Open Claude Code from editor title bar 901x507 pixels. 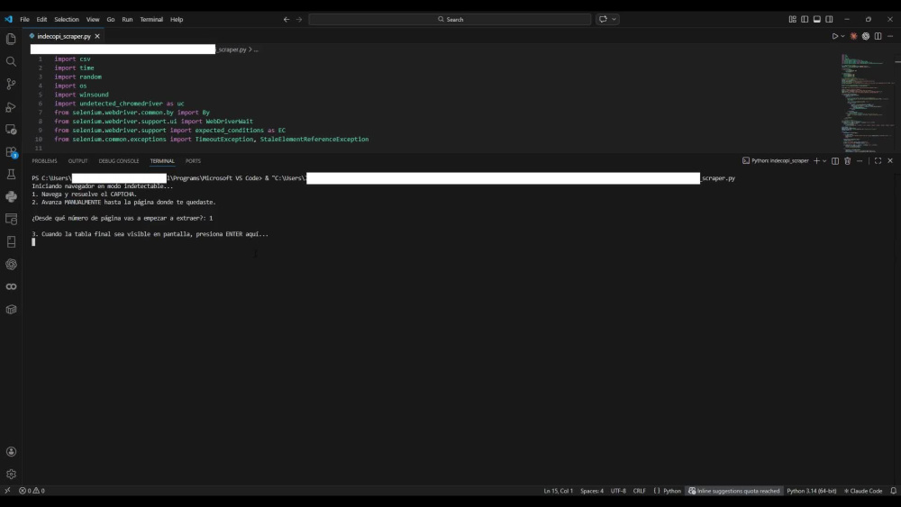coord(854,36)
